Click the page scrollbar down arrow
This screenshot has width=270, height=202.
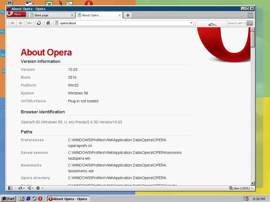point(252,183)
